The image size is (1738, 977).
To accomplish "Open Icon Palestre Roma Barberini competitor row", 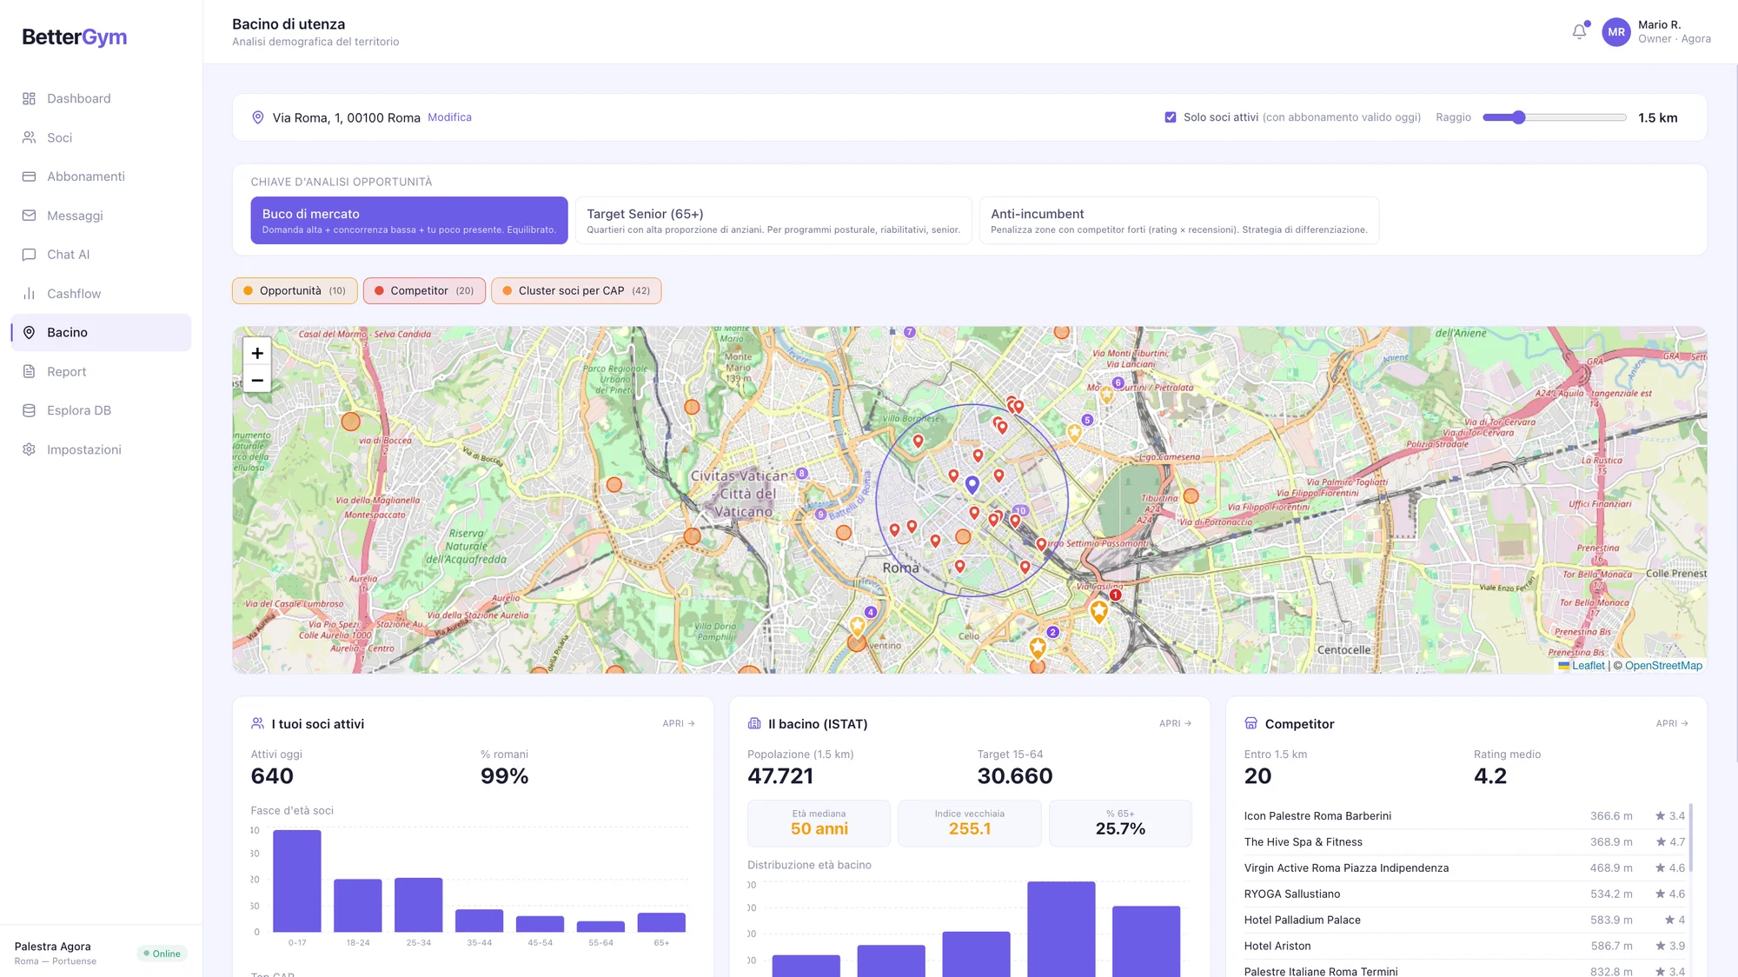I will (1464, 816).
